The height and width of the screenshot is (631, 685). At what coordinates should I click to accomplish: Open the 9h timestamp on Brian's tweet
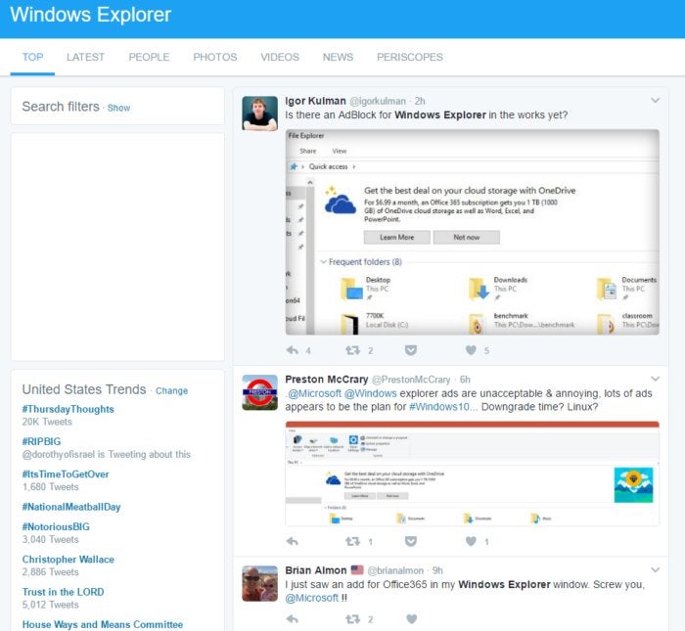[x=437, y=570]
